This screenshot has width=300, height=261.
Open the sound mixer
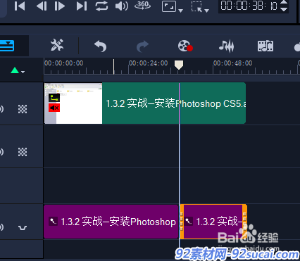click(226, 46)
